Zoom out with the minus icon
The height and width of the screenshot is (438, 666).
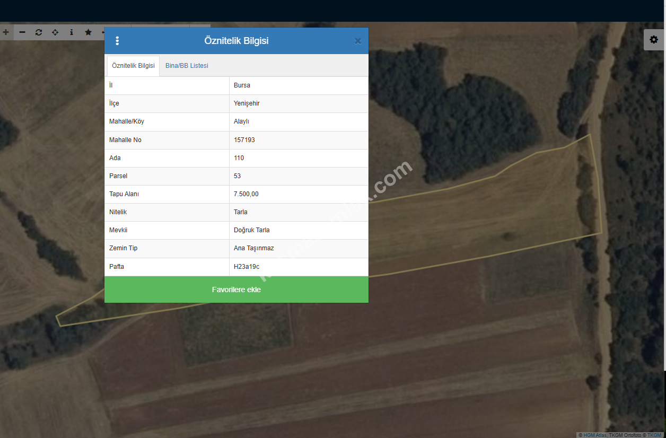click(22, 32)
